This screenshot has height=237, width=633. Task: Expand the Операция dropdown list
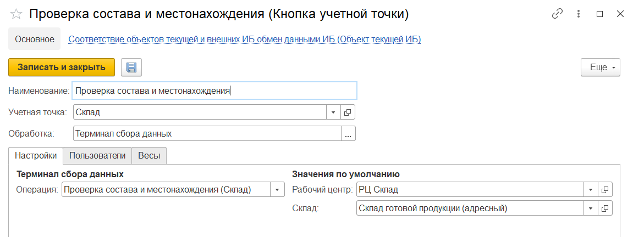pyautogui.click(x=277, y=190)
